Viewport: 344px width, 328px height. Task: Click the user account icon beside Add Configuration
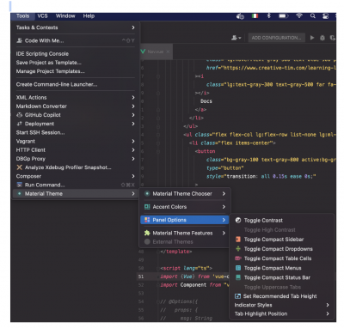pyautogui.click(x=236, y=38)
